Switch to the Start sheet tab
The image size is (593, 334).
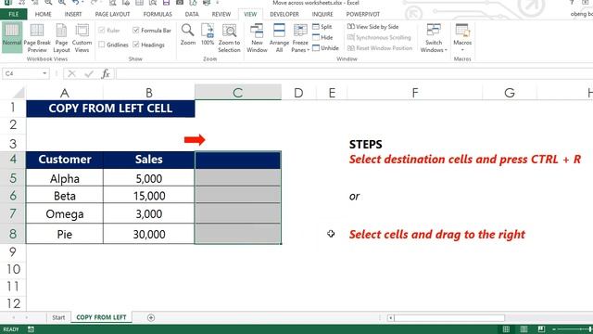(58, 317)
